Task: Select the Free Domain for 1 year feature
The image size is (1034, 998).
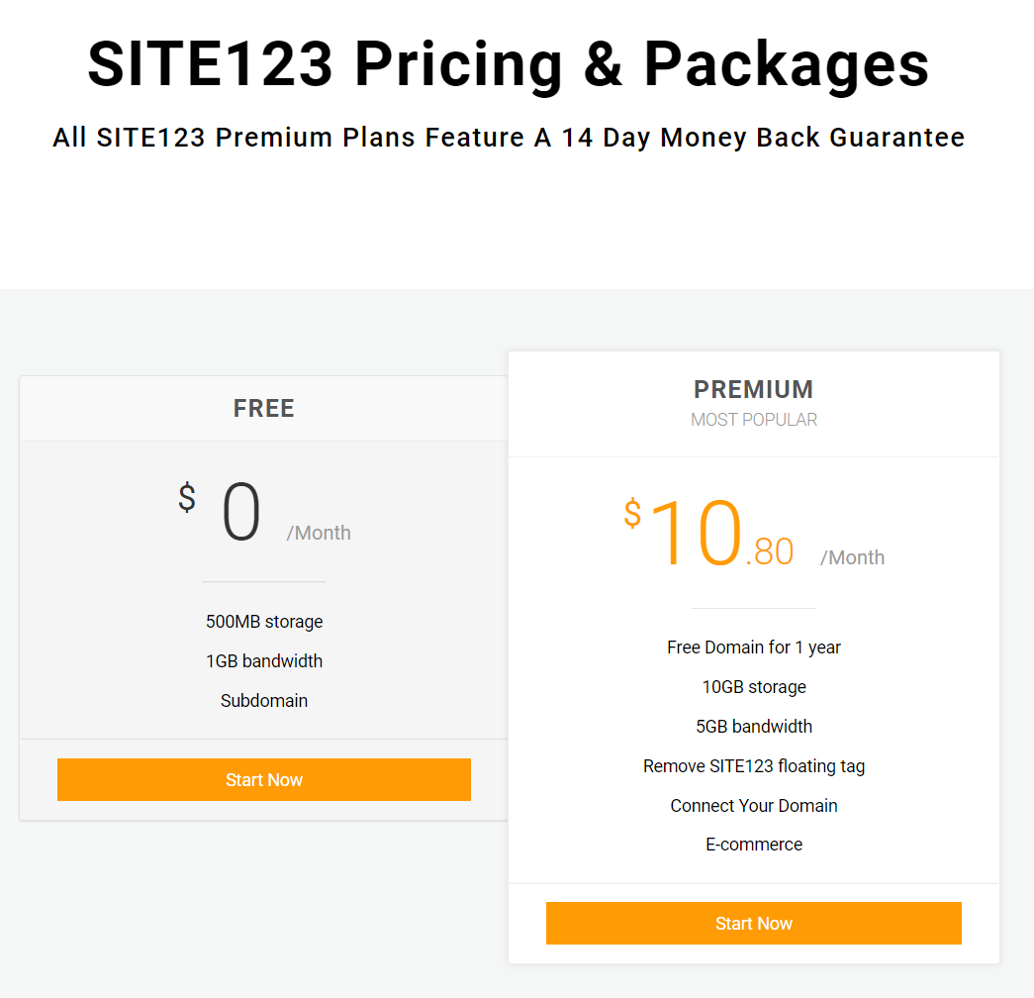Action: click(753, 647)
